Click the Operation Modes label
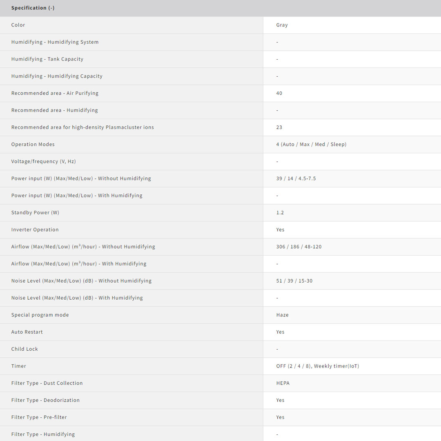 point(33,145)
